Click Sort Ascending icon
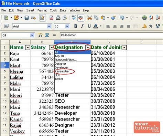This screenshot has width=163, height=136. tap(151, 18)
